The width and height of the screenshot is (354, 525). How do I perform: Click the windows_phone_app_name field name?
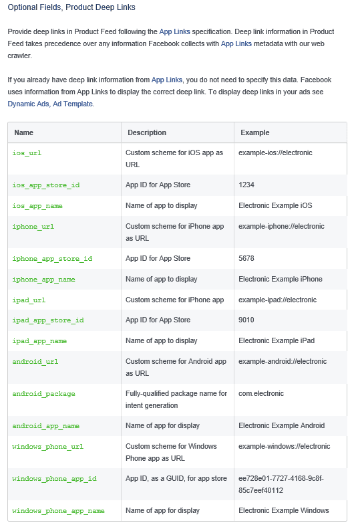58,511
